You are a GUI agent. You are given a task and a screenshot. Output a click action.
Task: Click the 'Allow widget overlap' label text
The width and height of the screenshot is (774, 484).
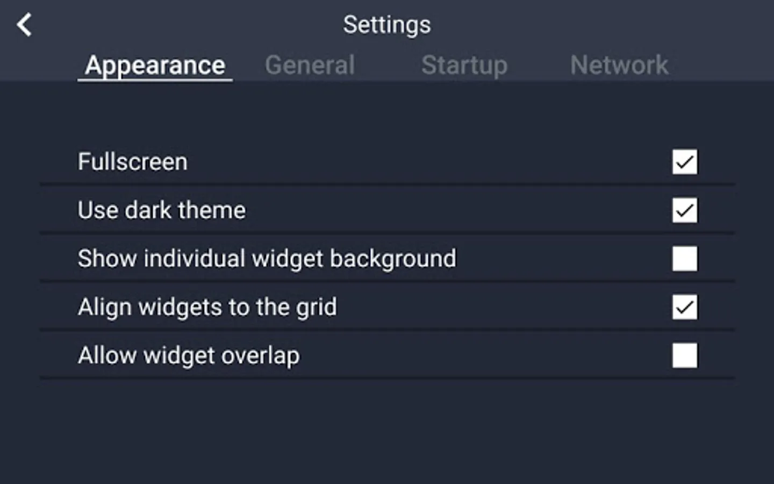tap(189, 355)
